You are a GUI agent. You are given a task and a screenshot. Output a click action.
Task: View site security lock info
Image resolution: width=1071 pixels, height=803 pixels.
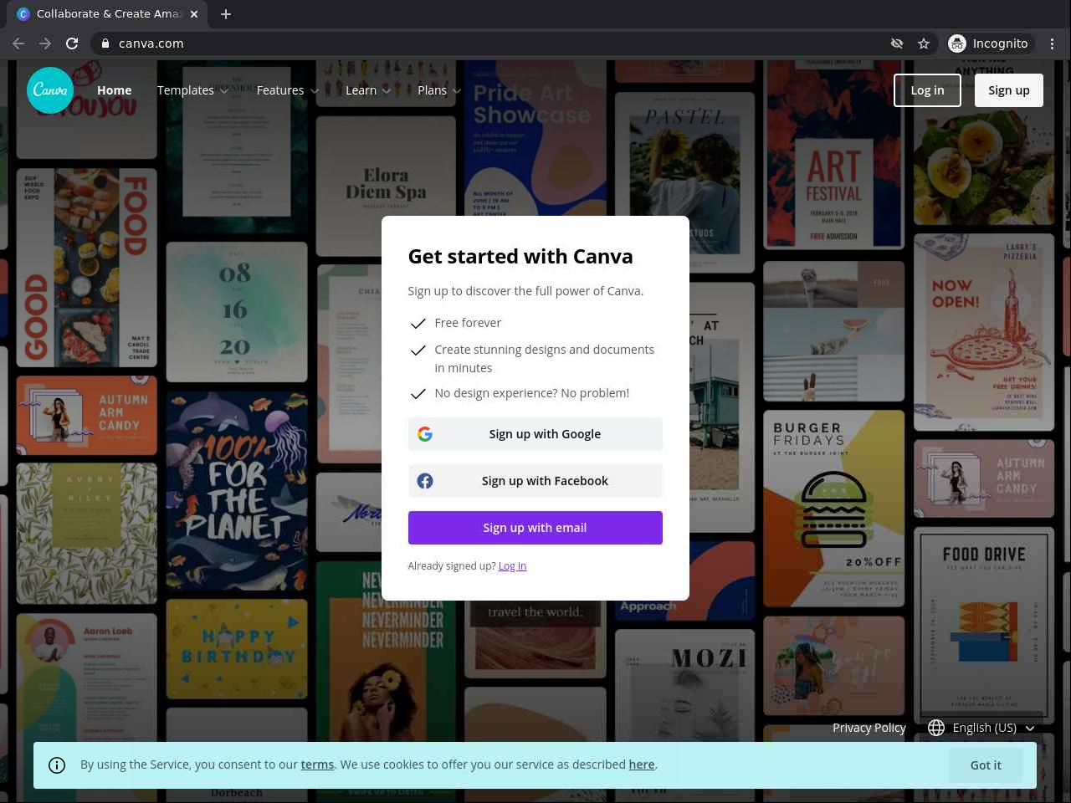click(x=105, y=43)
